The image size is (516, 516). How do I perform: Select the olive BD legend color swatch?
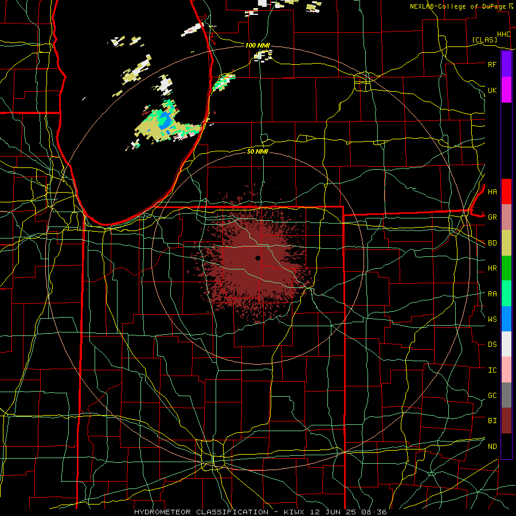[x=506, y=243]
